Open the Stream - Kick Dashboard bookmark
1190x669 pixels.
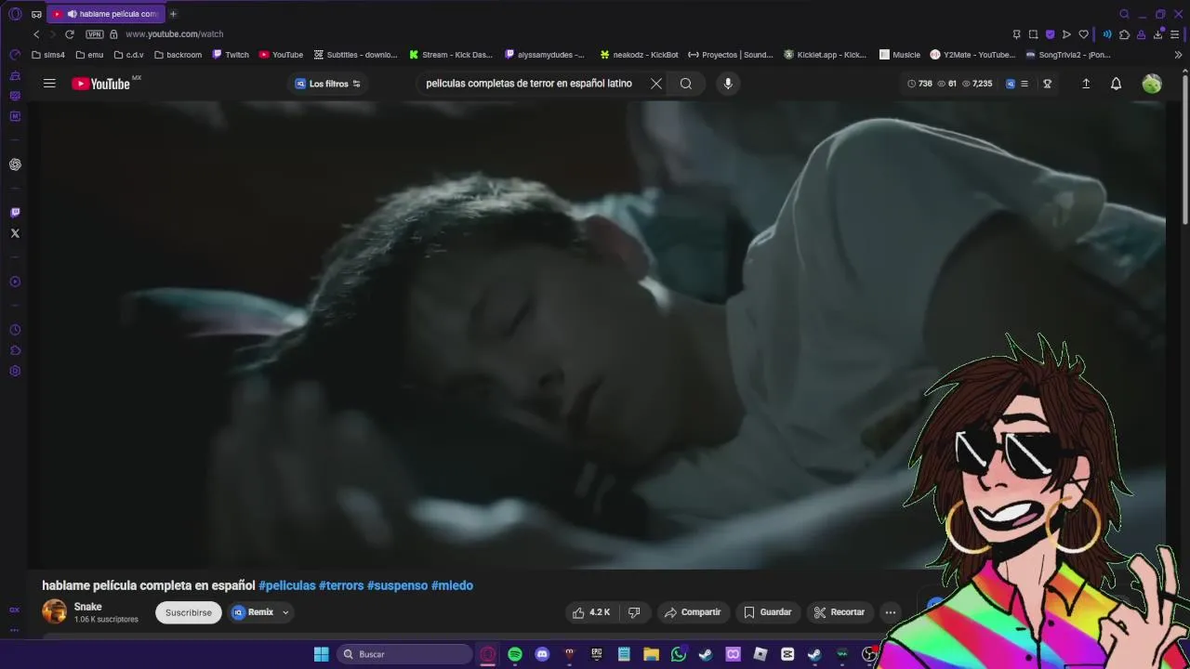(x=451, y=55)
